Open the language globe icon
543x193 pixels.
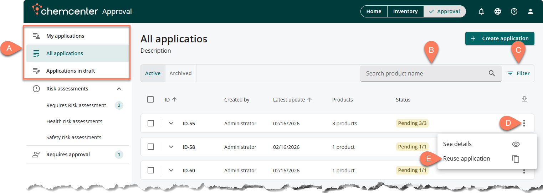[498, 11]
